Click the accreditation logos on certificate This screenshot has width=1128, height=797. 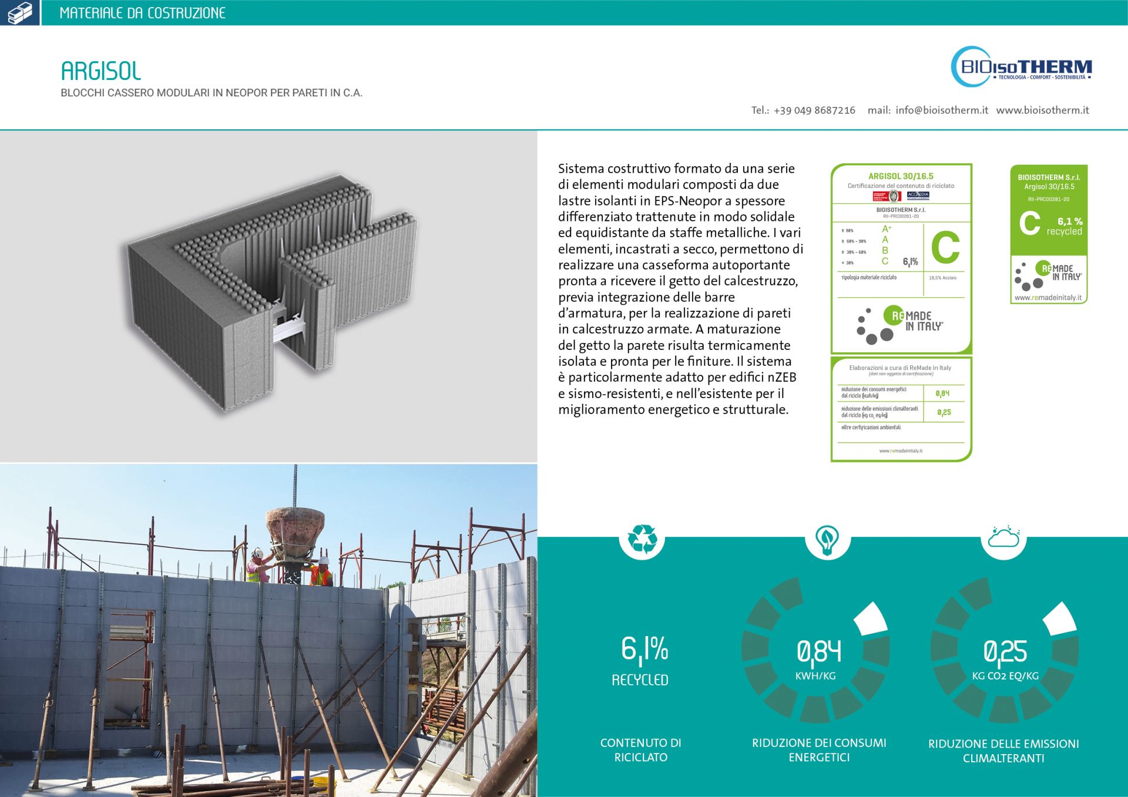pos(901,196)
